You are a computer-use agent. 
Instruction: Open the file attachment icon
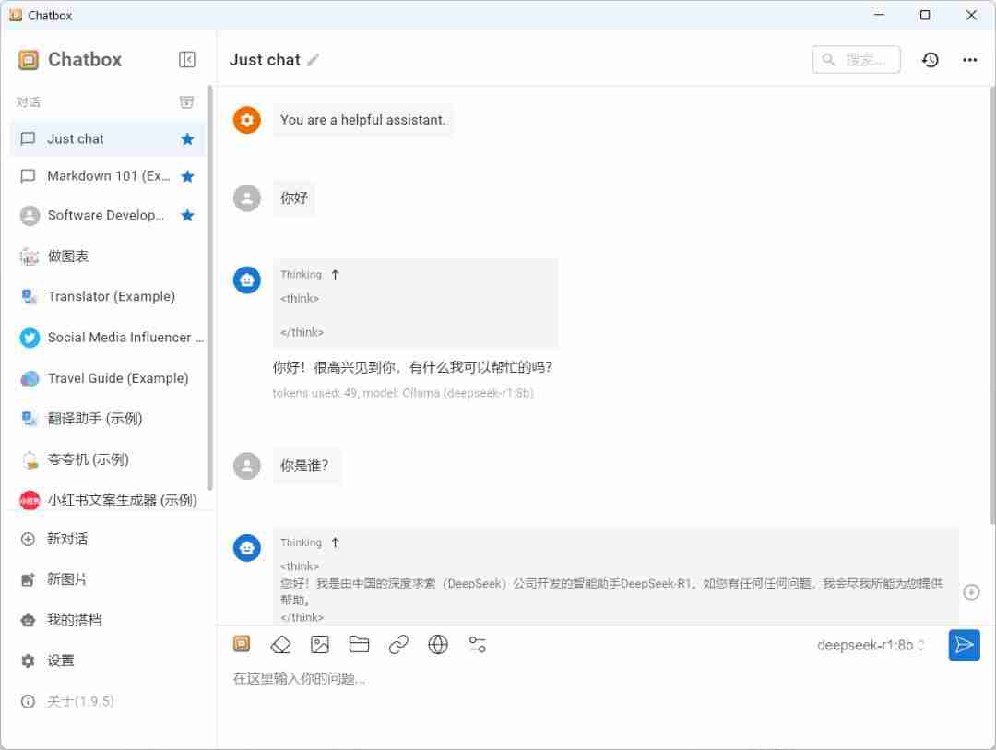[x=360, y=644]
